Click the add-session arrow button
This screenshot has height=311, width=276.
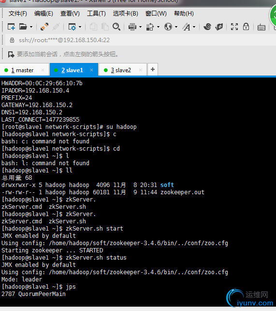11,54
